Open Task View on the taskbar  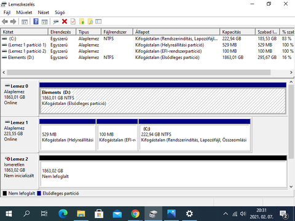44,214
